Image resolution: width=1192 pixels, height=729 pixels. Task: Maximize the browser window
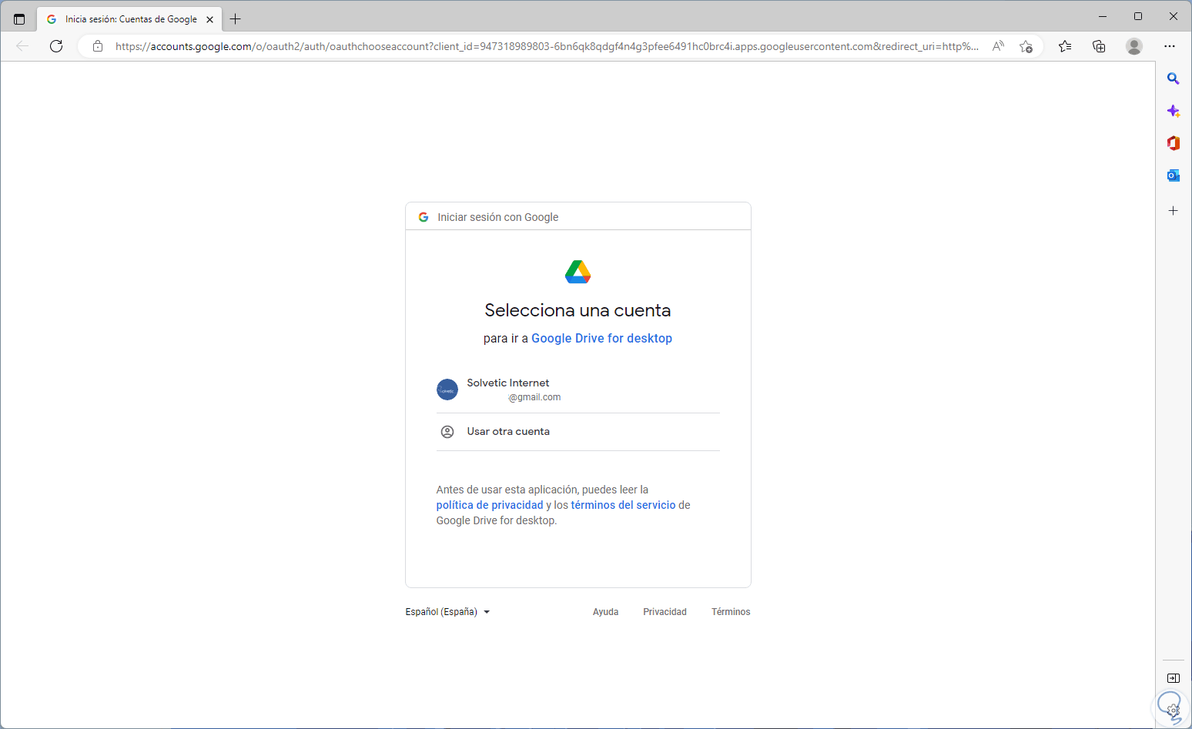(x=1138, y=16)
